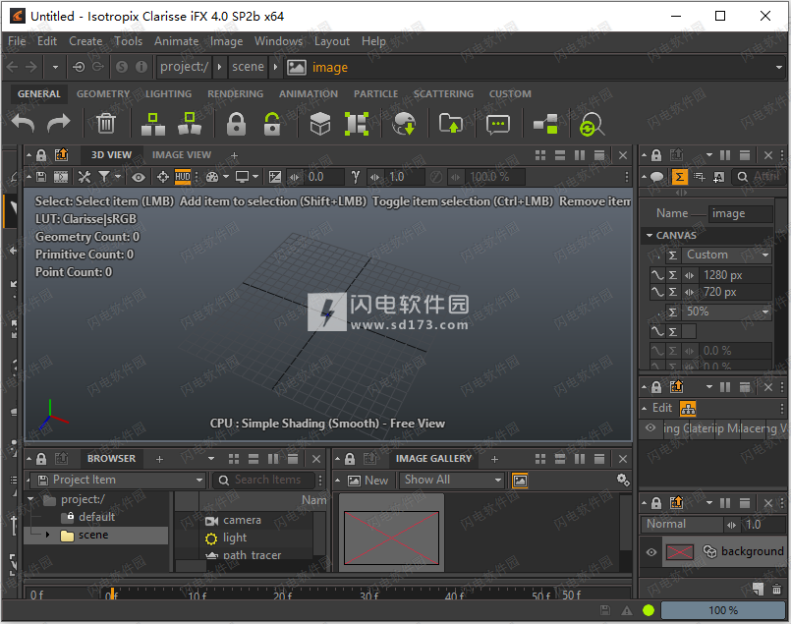
Task: Click New button in Image Gallery
Action: point(369,481)
